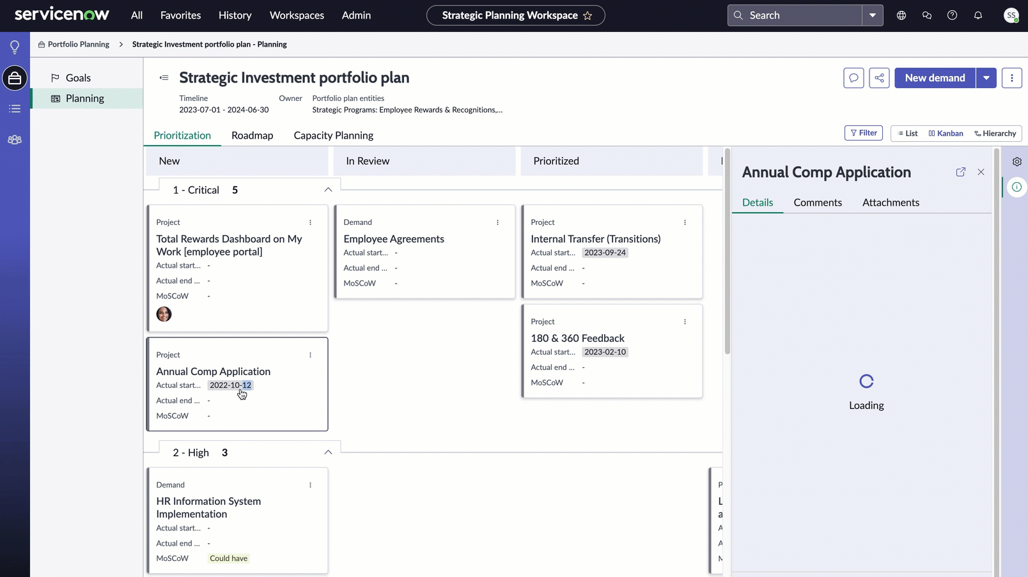Select the Prioritization tab

point(182,135)
